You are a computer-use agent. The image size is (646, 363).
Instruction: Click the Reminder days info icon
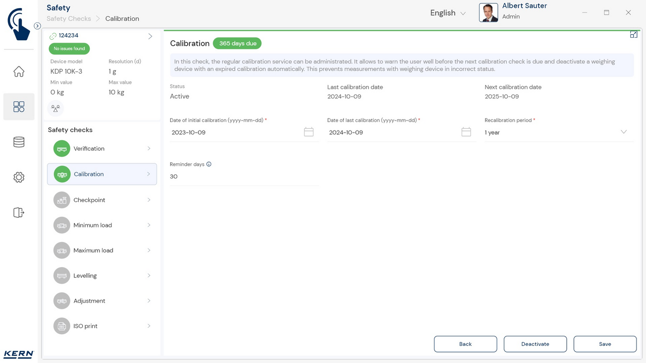[209, 164]
